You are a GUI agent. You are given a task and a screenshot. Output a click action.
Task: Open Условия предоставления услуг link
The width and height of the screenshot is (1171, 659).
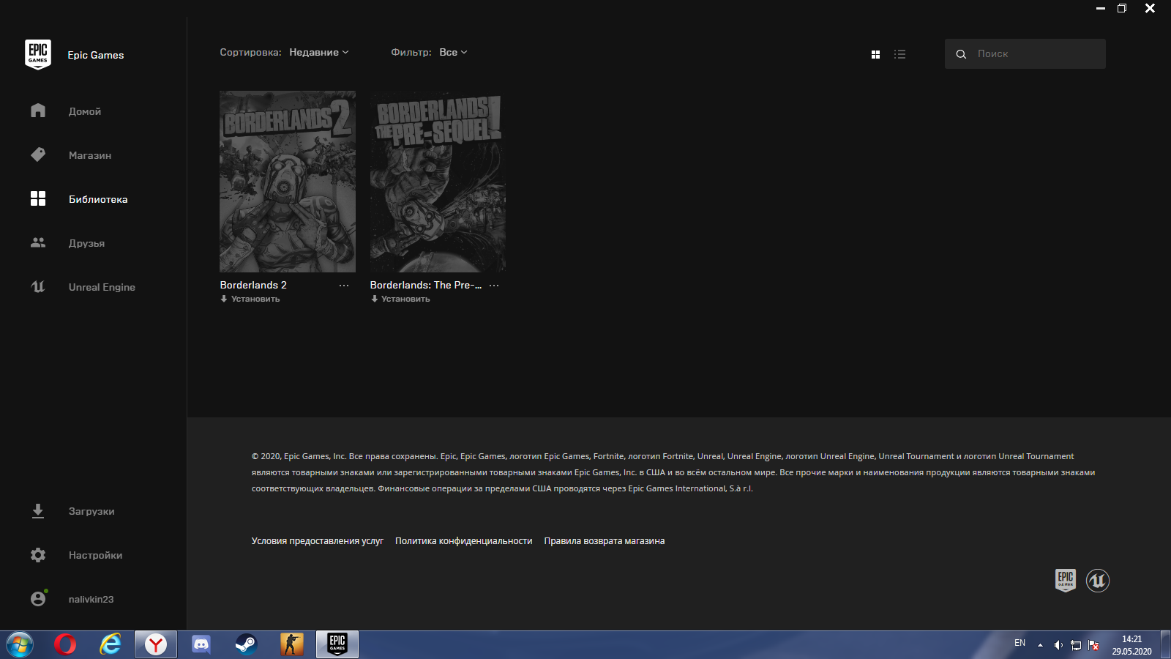pyautogui.click(x=318, y=541)
